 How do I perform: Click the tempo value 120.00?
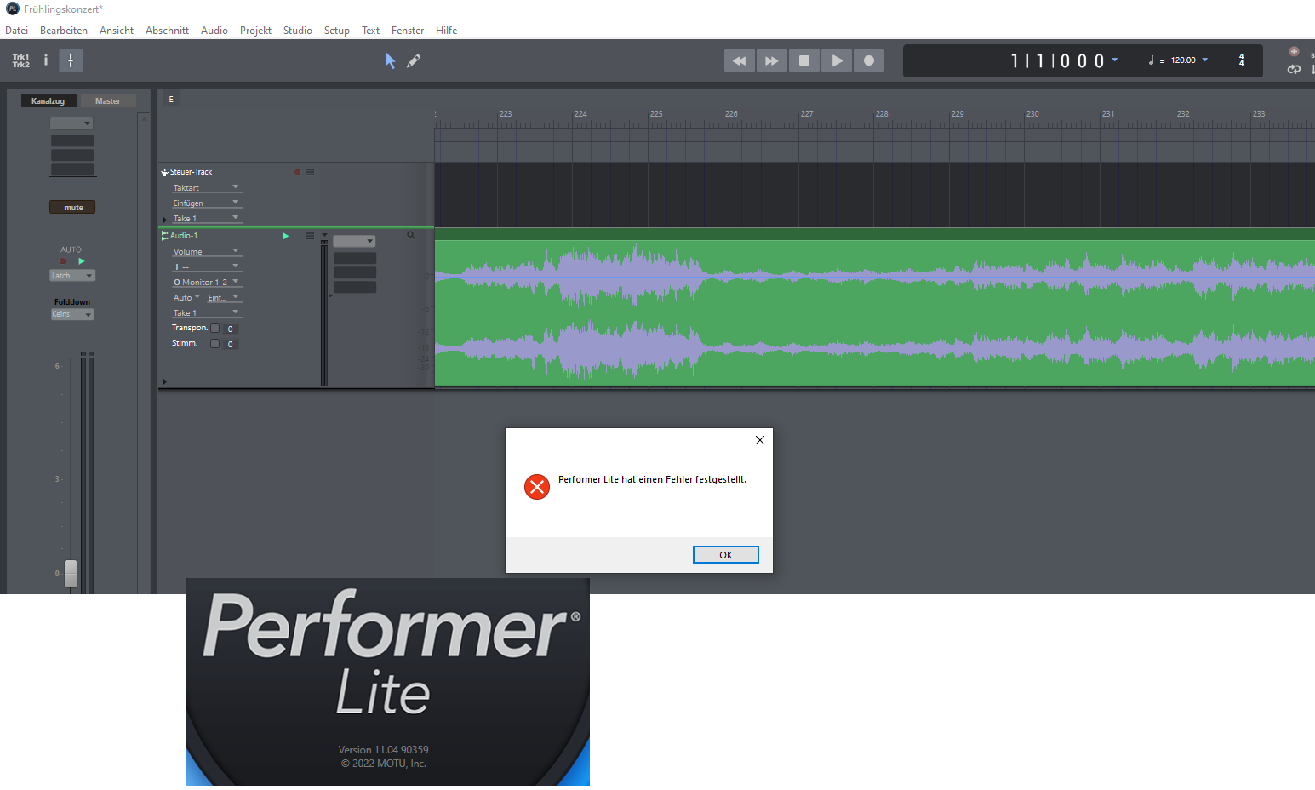(1183, 60)
